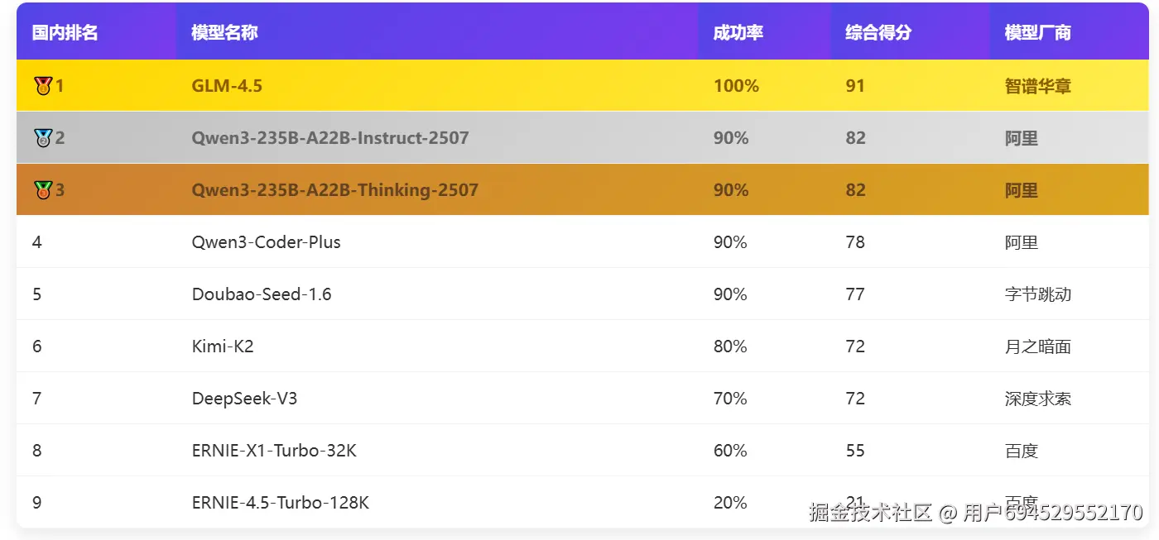Screen dimensions: 1159x540
Task: Click the 模型厂商 column header
Action: tap(1037, 32)
